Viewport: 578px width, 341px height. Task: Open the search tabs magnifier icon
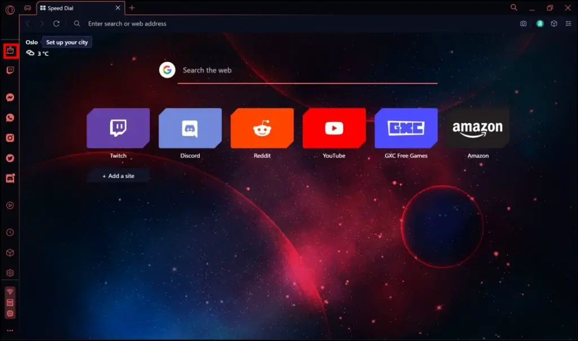pyautogui.click(x=514, y=7)
